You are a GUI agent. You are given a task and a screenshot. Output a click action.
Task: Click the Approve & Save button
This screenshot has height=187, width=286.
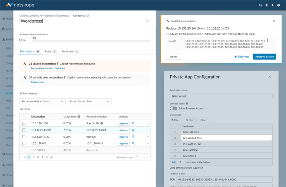tap(264, 57)
